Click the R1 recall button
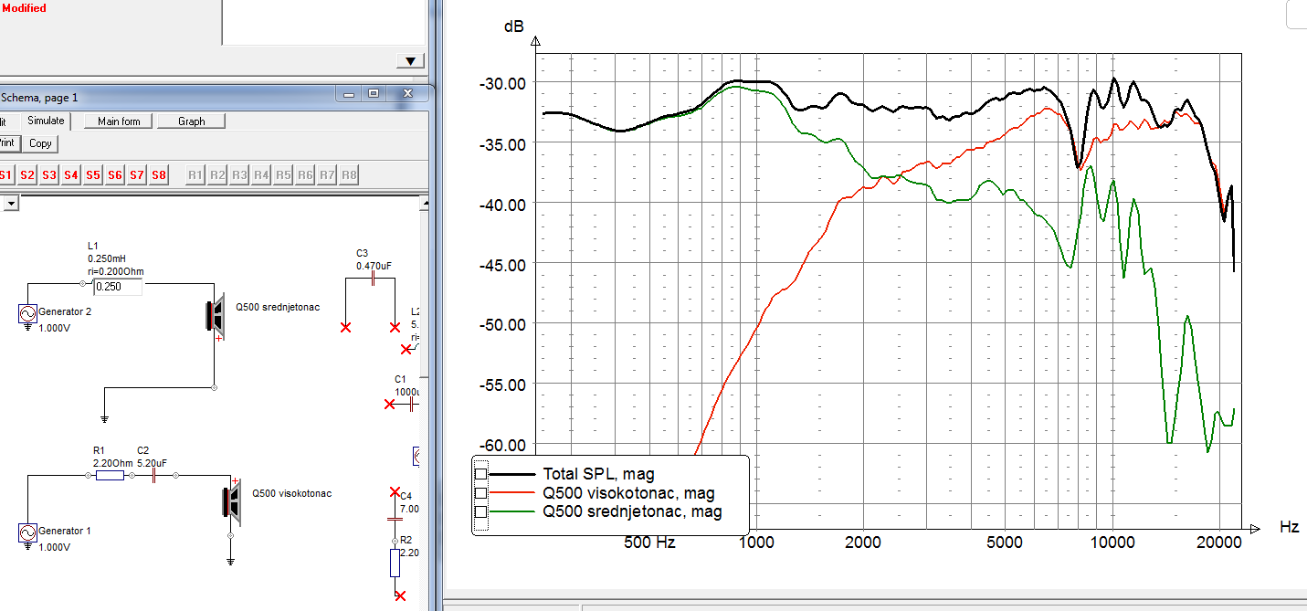 (195, 174)
